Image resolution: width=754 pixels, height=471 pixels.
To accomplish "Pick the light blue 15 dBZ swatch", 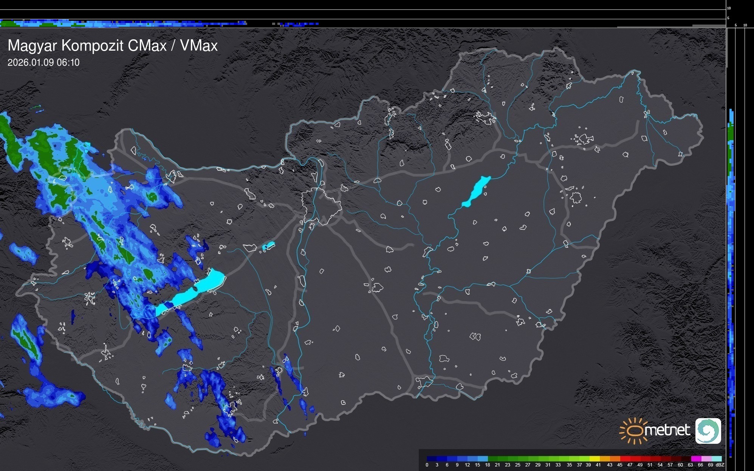I will coord(483,459).
